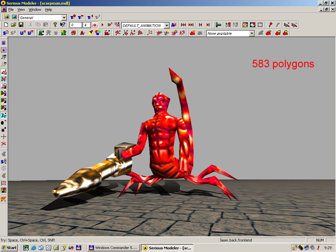This screenshot has width=336, height=252.
Task: Toggle the ON shading triangle icon in sidebar
Action: point(4,100)
